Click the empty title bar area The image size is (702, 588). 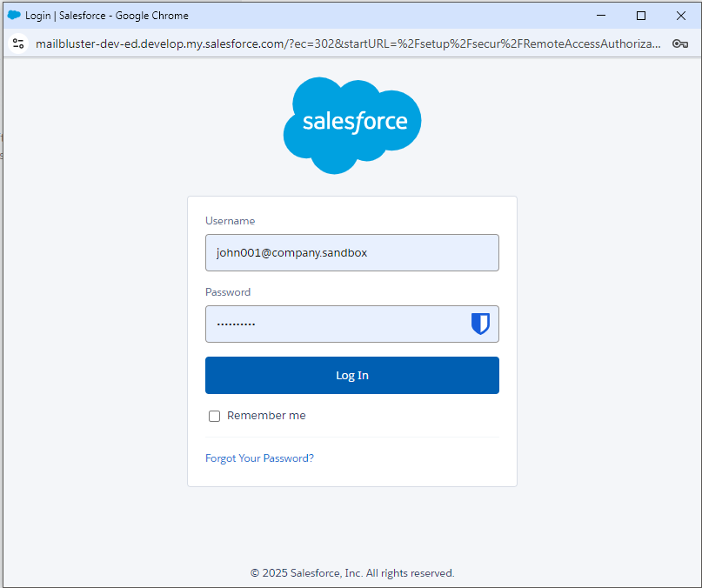[x=391, y=16]
